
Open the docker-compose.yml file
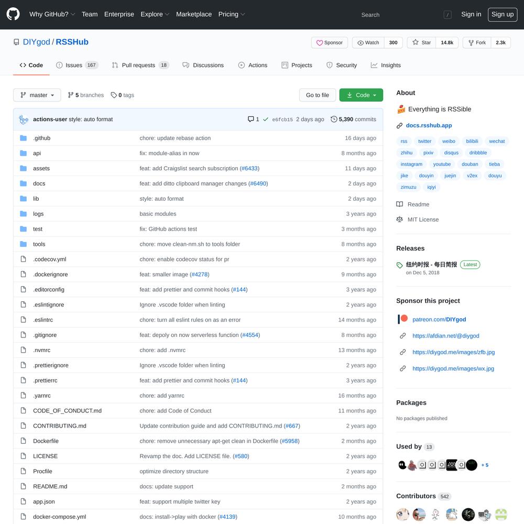pos(60,517)
